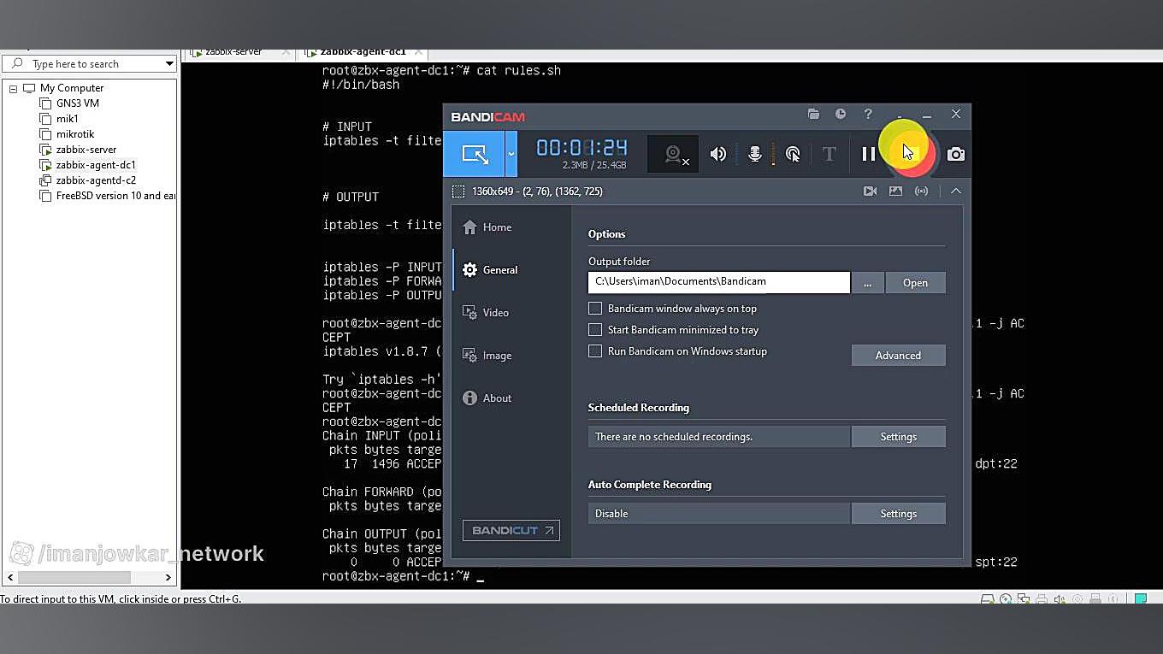Click the 1360x649 capture size text
This screenshot has height=654, width=1163.
pos(537,191)
